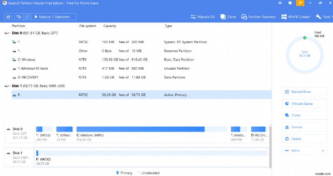Viewport: 333px width, 176px height.
Task: Click the F: (FAT32) bar in disk map
Action: click(152, 154)
